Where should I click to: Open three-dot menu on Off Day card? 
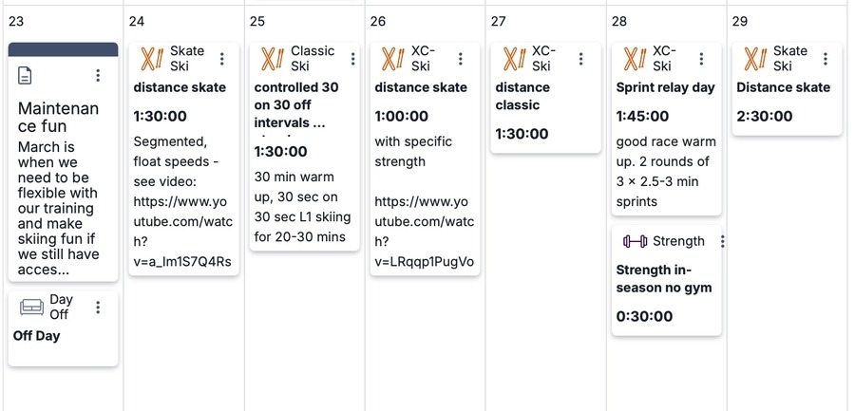tap(98, 307)
